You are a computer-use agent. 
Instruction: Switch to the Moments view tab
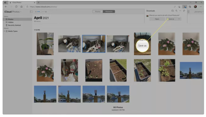click(x=109, y=12)
